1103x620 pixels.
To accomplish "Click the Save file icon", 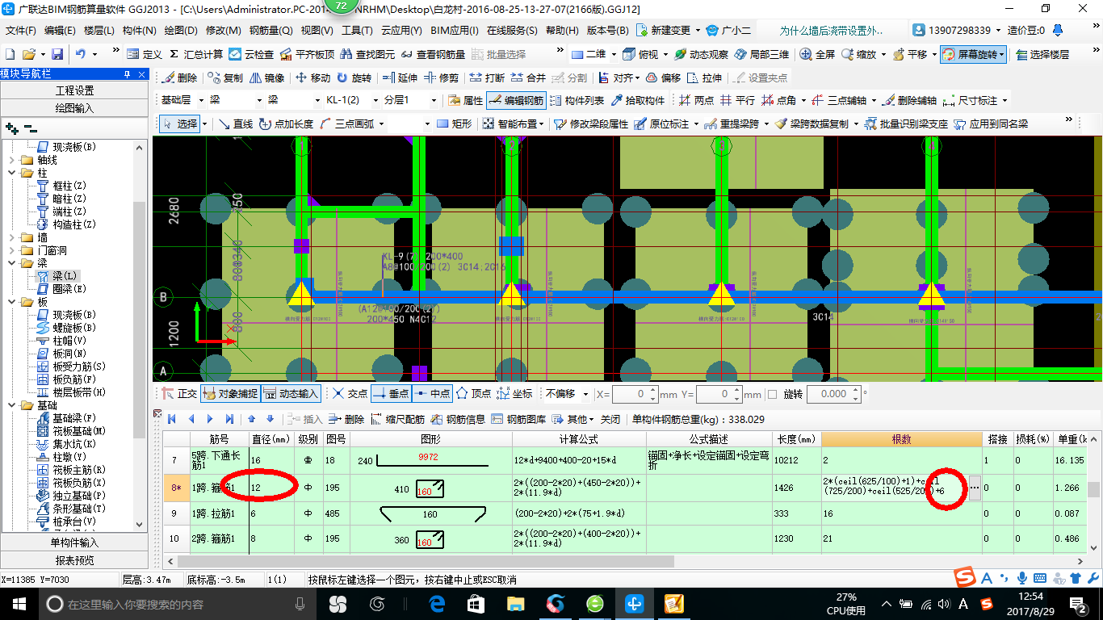I will click(x=57, y=54).
